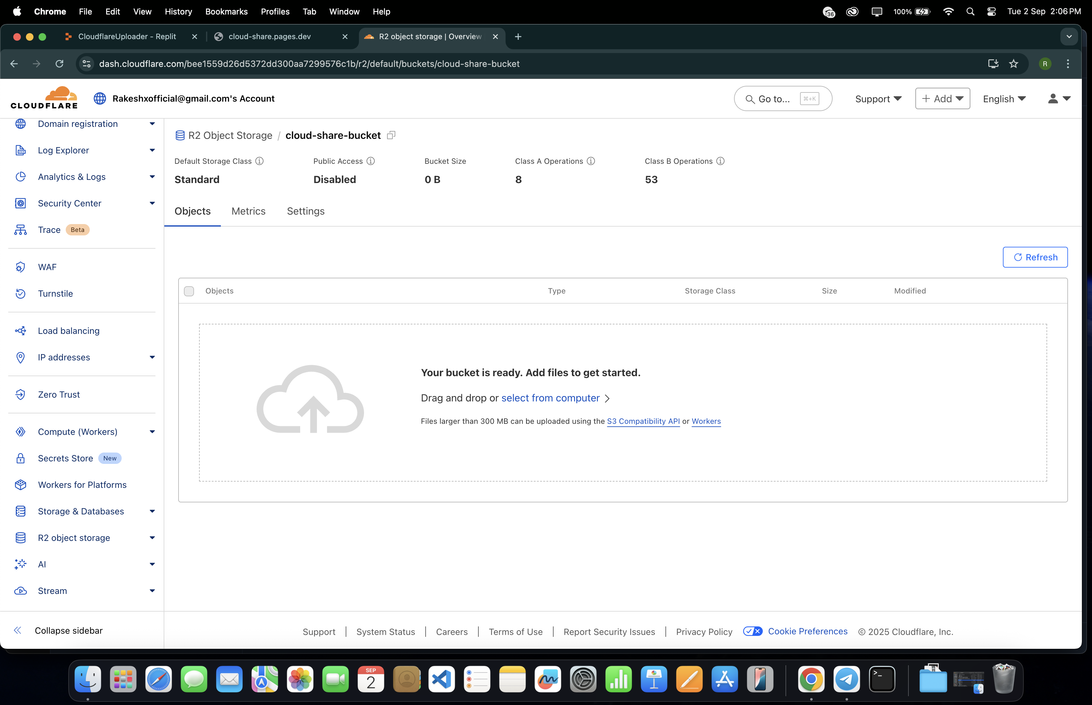
Task: Click the Zero Trust sidebar icon
Action: (21, 394)
